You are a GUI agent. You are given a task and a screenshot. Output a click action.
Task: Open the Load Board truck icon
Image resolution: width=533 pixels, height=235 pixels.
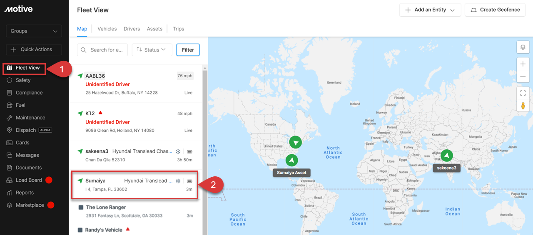(x=10, y=180)
